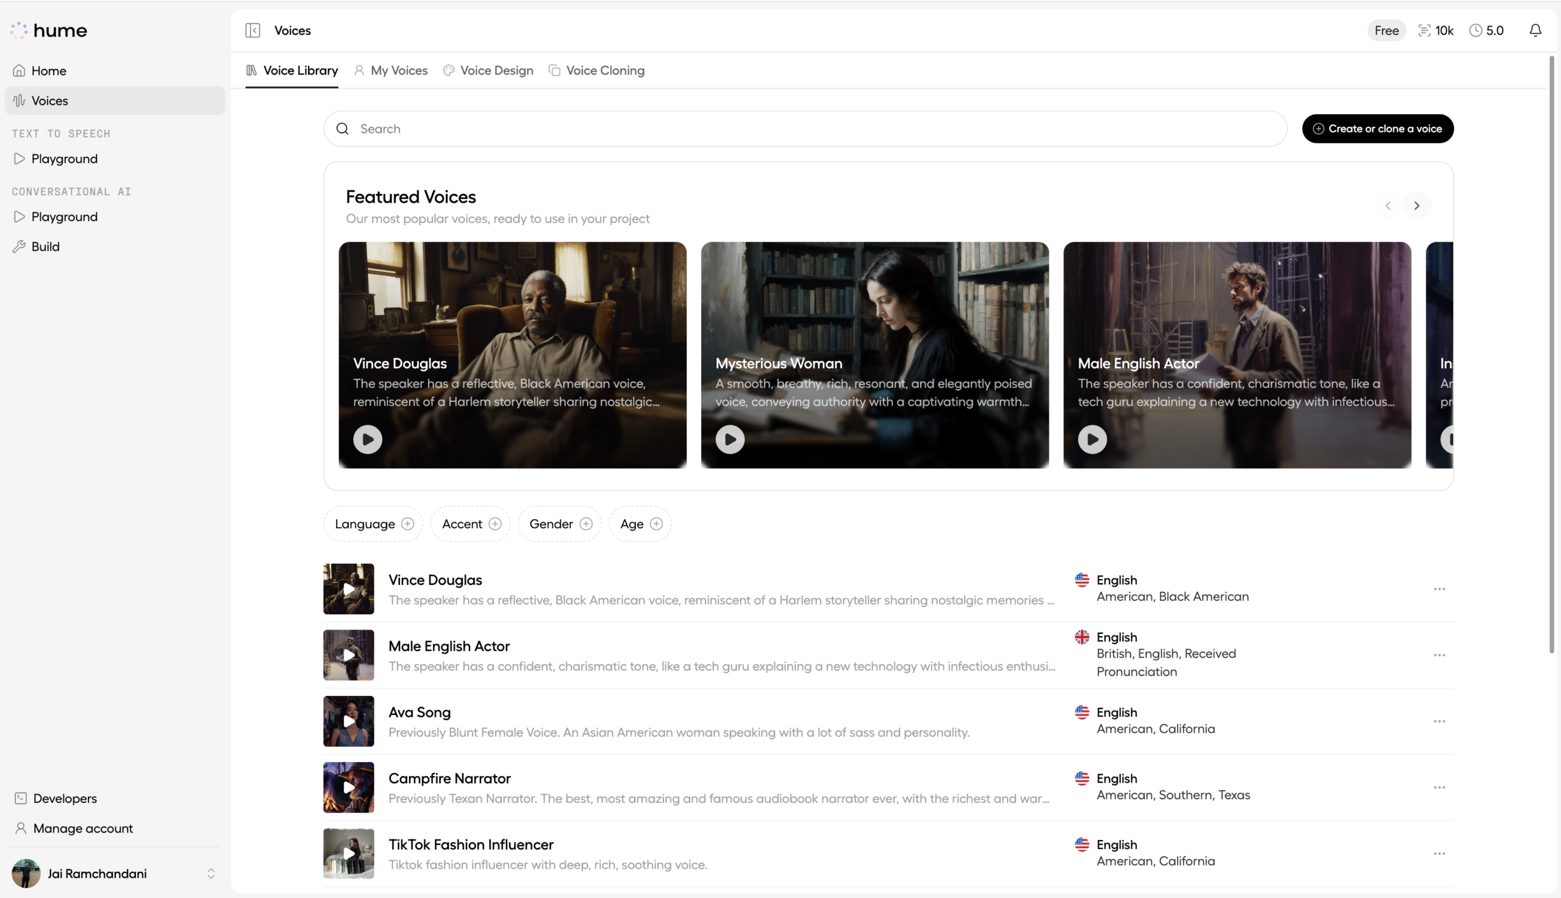Switch to the My Voices tab
Viewport: 1561px width, 898px height.
(391, 70)
